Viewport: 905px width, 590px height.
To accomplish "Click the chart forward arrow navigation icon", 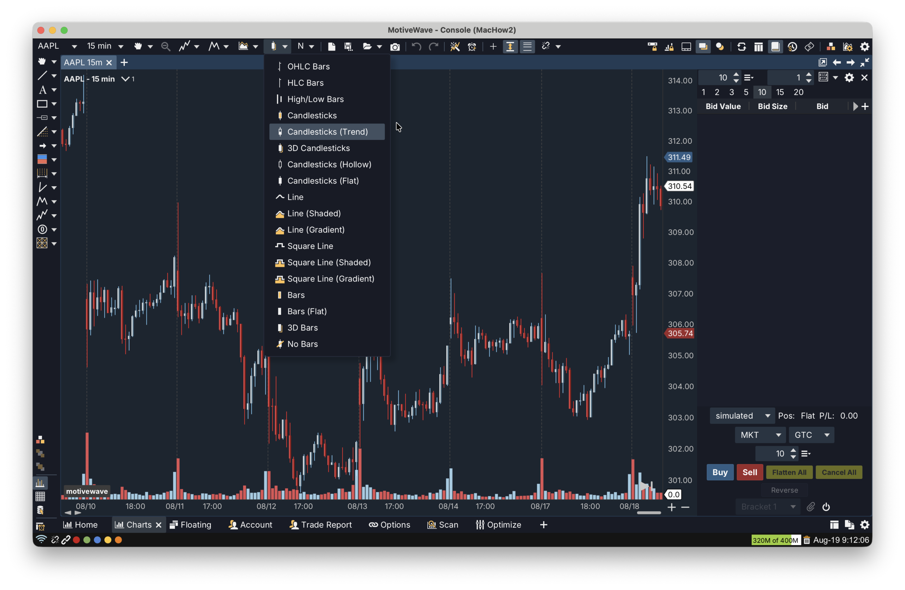I will click(x=851, y=62).
